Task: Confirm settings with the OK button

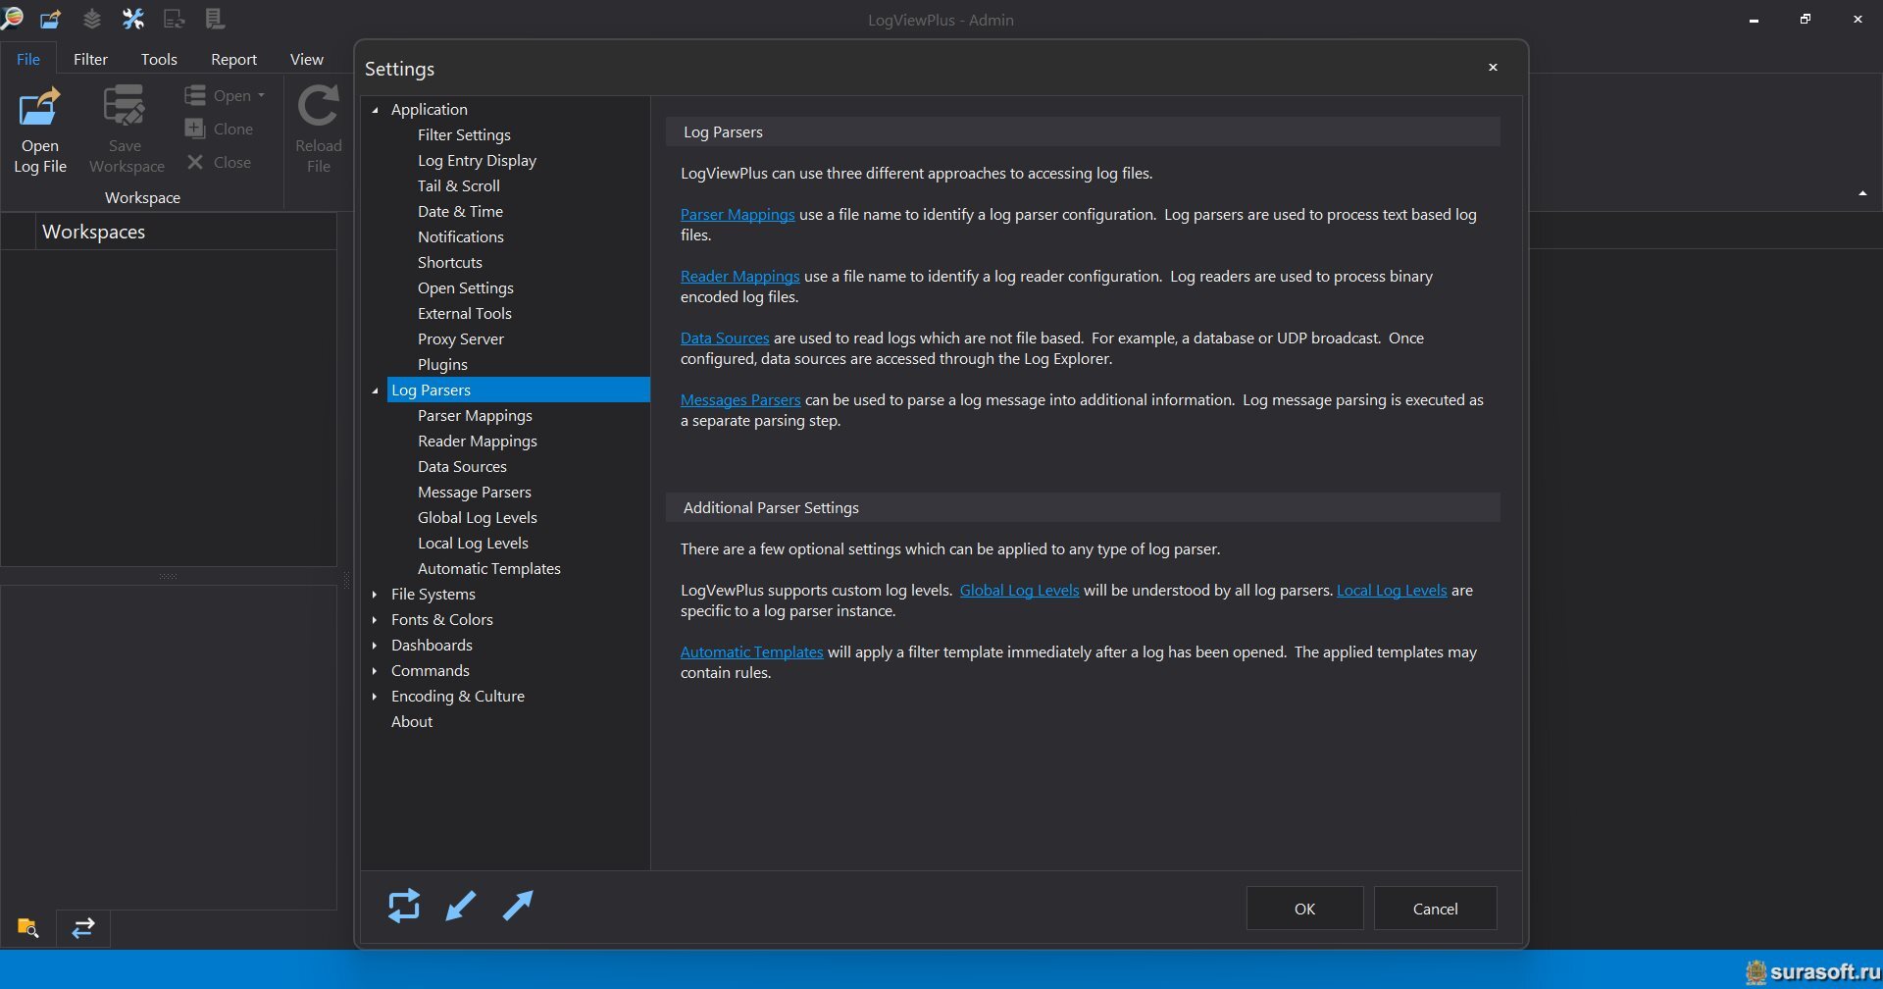Action: pyautogui.click(x=1304, y=909)
